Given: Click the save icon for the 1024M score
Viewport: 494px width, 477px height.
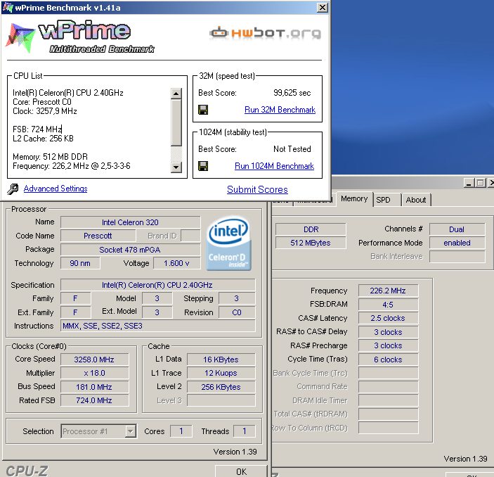Looking at the screenshot, I should [203, 166].
